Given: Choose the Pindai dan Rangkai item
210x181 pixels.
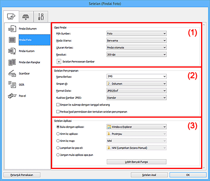Looking at the screenshot, I should point(29,62).
